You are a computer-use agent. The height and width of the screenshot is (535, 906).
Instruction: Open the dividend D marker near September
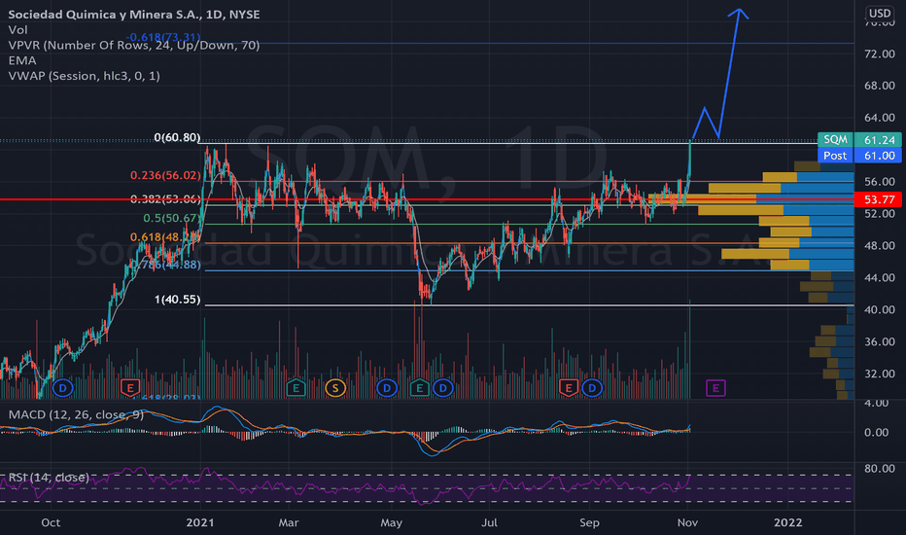pyautogui.click(x=592, y=388)
